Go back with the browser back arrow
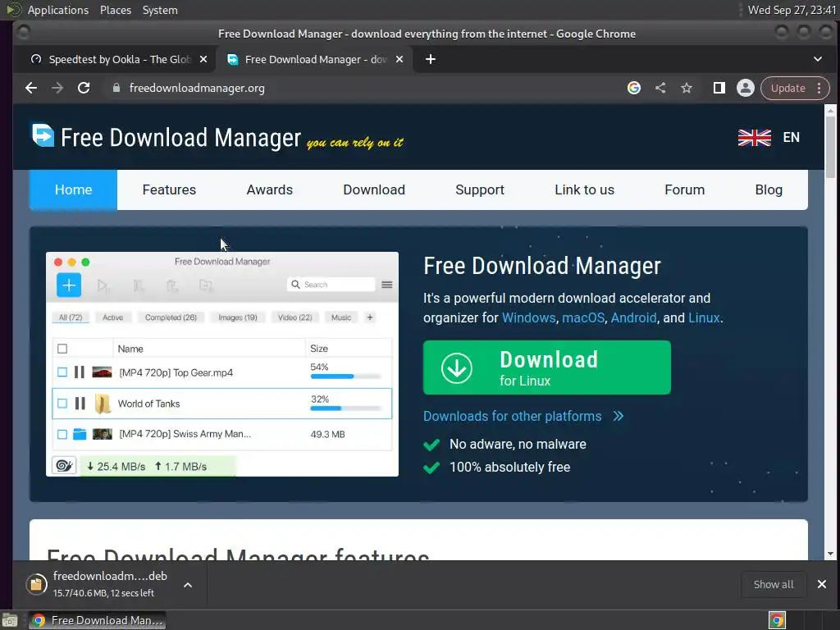Viewport: 840px width, 630px height. pyautogui.click(x=31, y=88)
